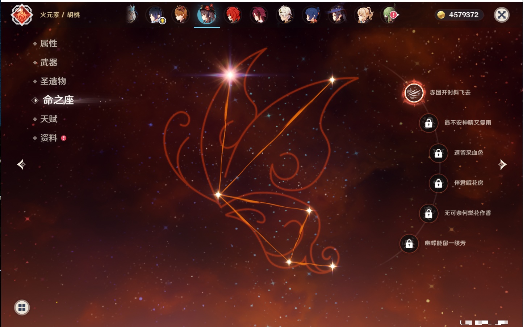
Task: Click locked constellation 最不安神晴又复雨
Action: pos(428,123)
